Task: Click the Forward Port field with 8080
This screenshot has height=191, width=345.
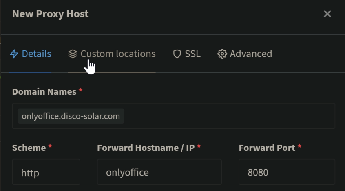Action: [287, 172]
